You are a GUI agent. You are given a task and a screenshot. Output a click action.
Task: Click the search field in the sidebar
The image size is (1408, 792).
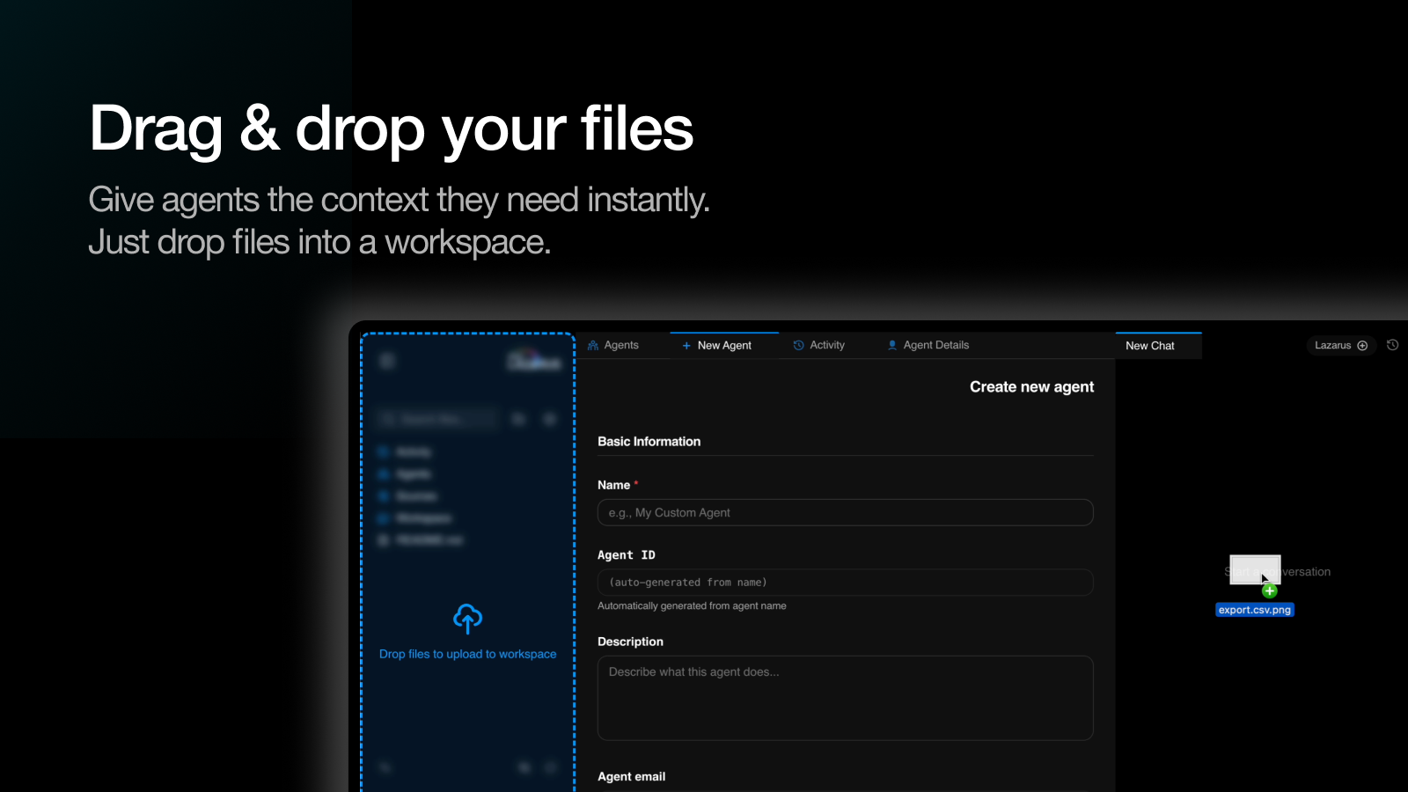437,419
